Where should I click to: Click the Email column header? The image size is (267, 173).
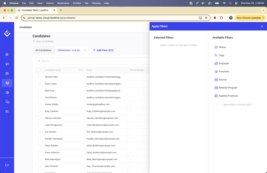(89, 70)
